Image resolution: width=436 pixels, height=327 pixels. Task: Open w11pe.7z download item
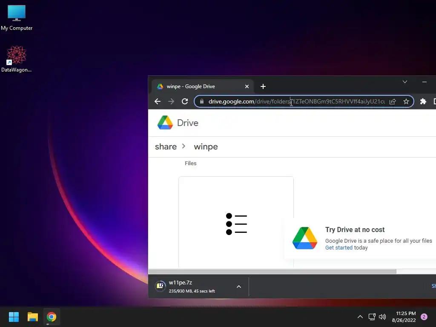[193, 287]
